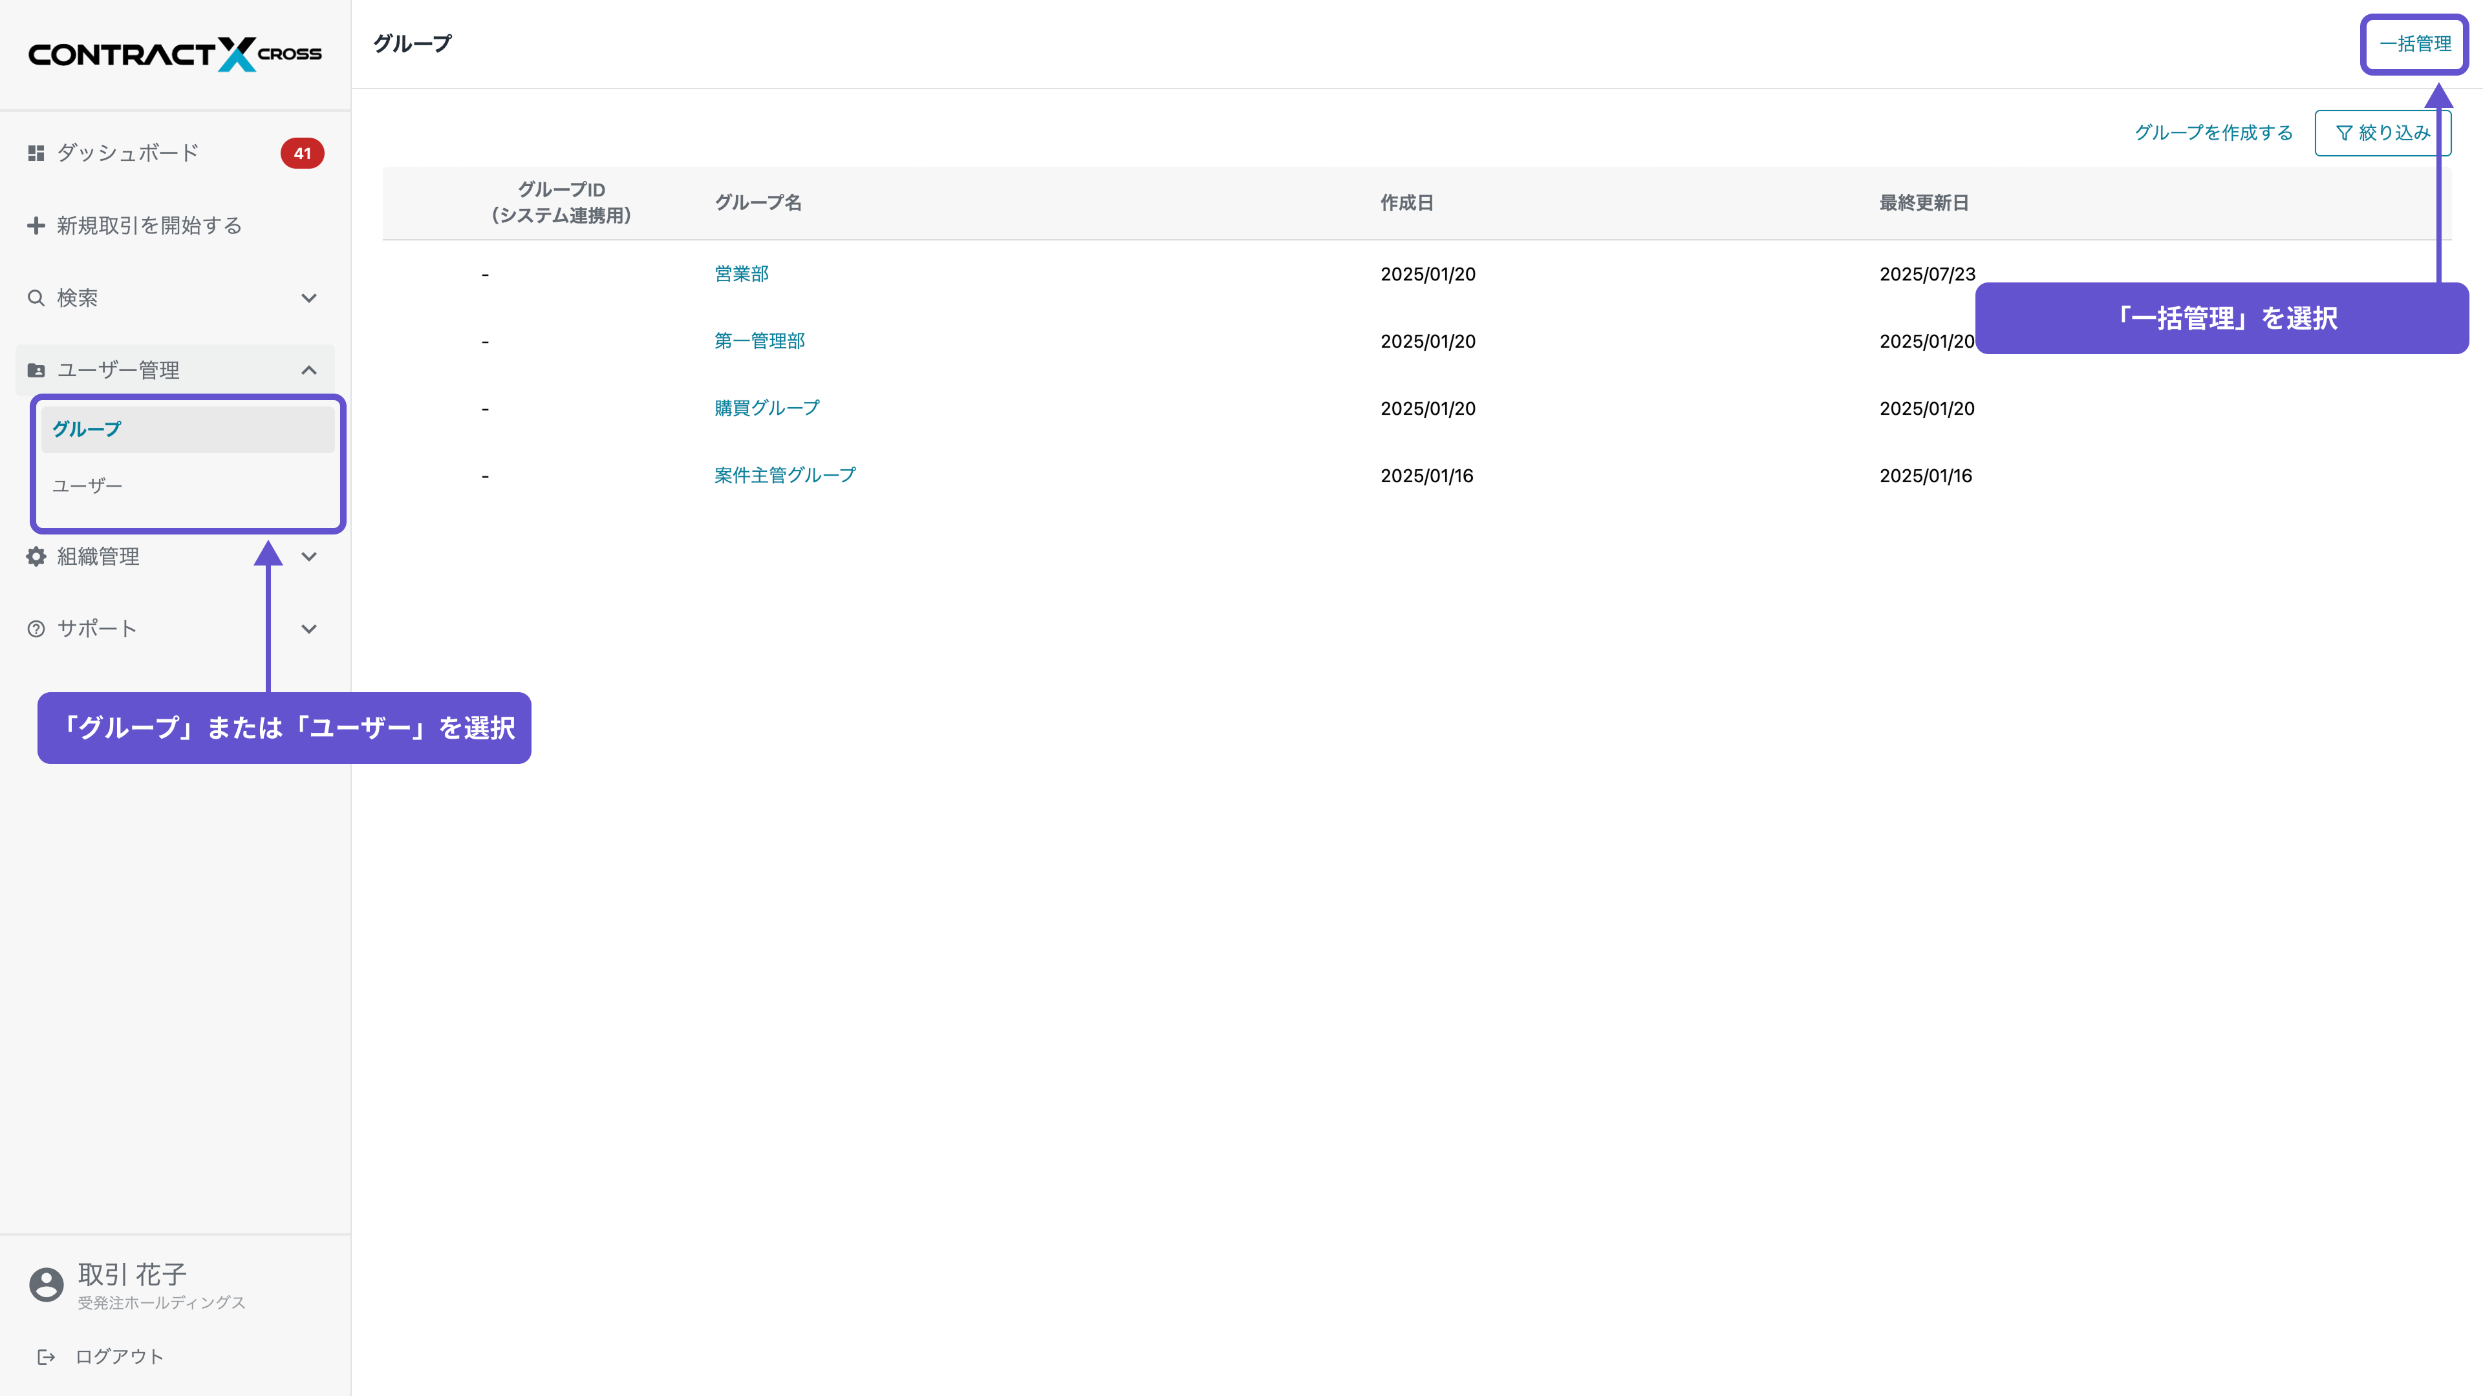Select the グループ submenu item
The image size is (2483, 1396).
(x=87, y=430)
